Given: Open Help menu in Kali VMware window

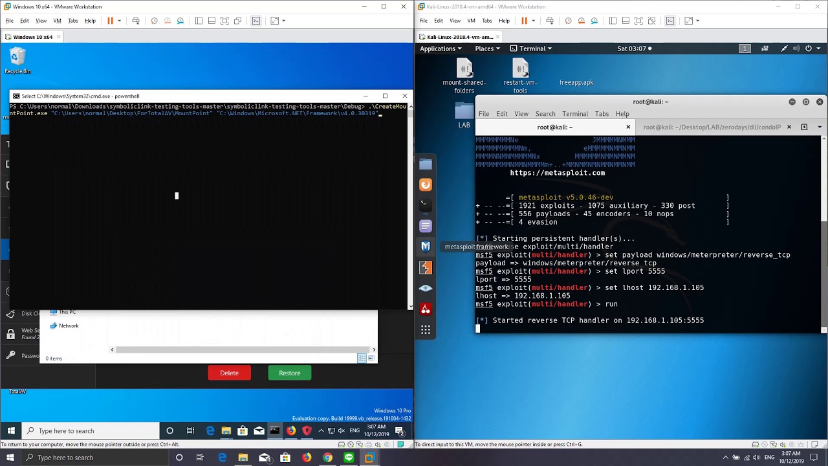Looking at the screenshot, I should (x=504, y=21).
